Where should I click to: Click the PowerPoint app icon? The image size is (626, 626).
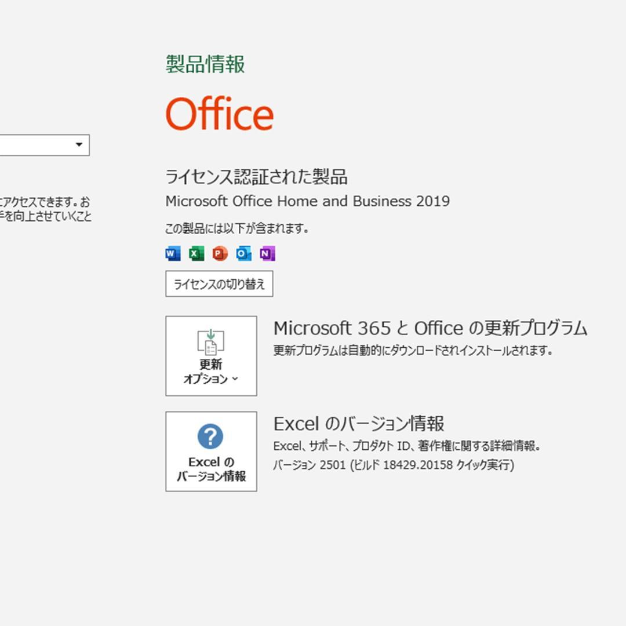point(220,253)
